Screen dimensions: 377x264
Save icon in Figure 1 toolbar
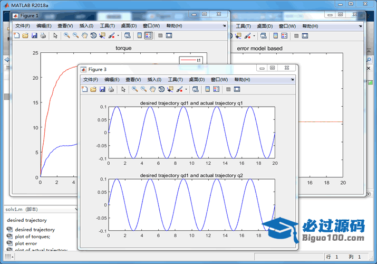click(x=34, y=35)
